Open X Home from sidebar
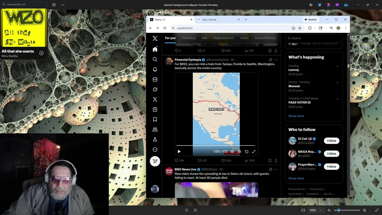The width and height of the screenshot is (382, 215). 155,49
